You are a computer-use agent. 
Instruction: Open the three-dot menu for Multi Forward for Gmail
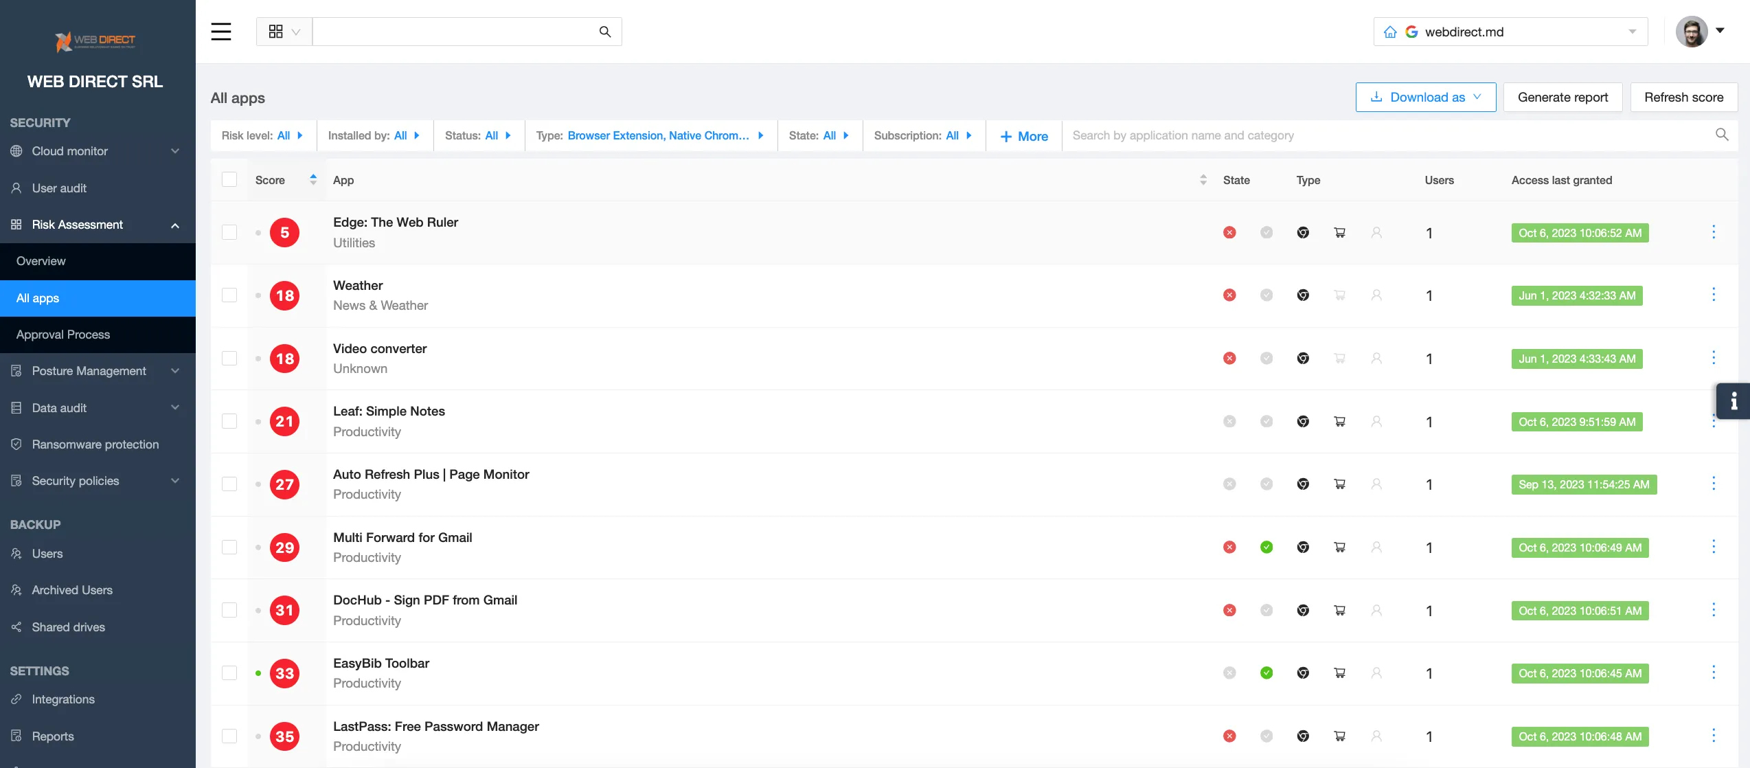(1714, 547)
